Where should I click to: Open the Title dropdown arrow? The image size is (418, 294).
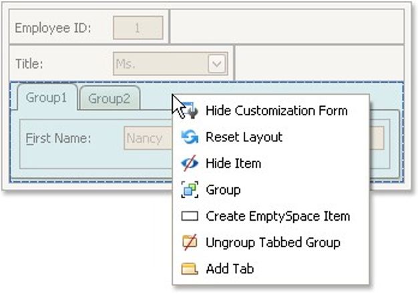[x=216, y=64]
